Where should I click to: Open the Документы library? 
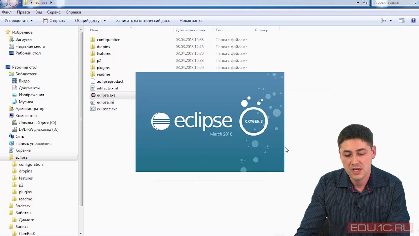tap(29, 88)
